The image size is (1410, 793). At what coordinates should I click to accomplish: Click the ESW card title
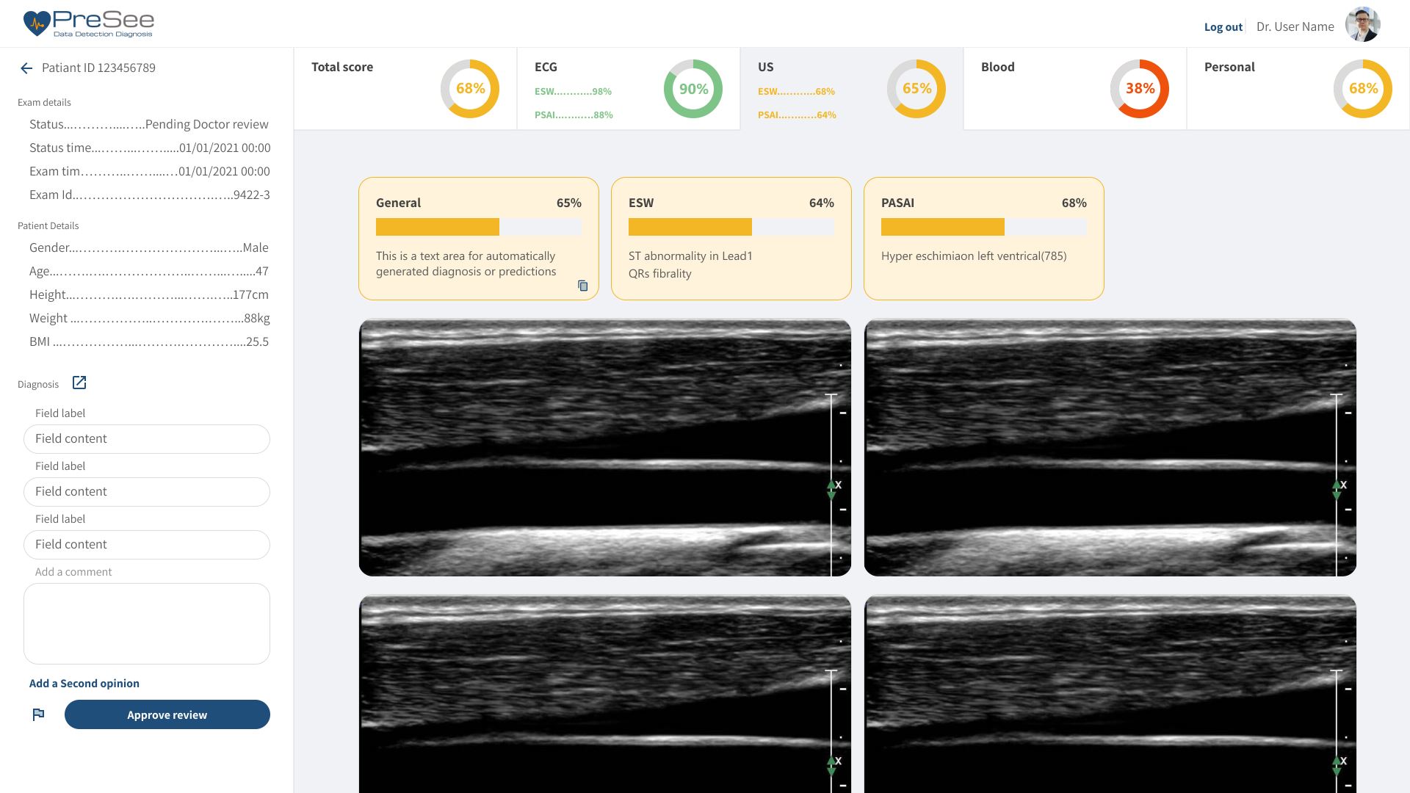[x=641, y=203]
